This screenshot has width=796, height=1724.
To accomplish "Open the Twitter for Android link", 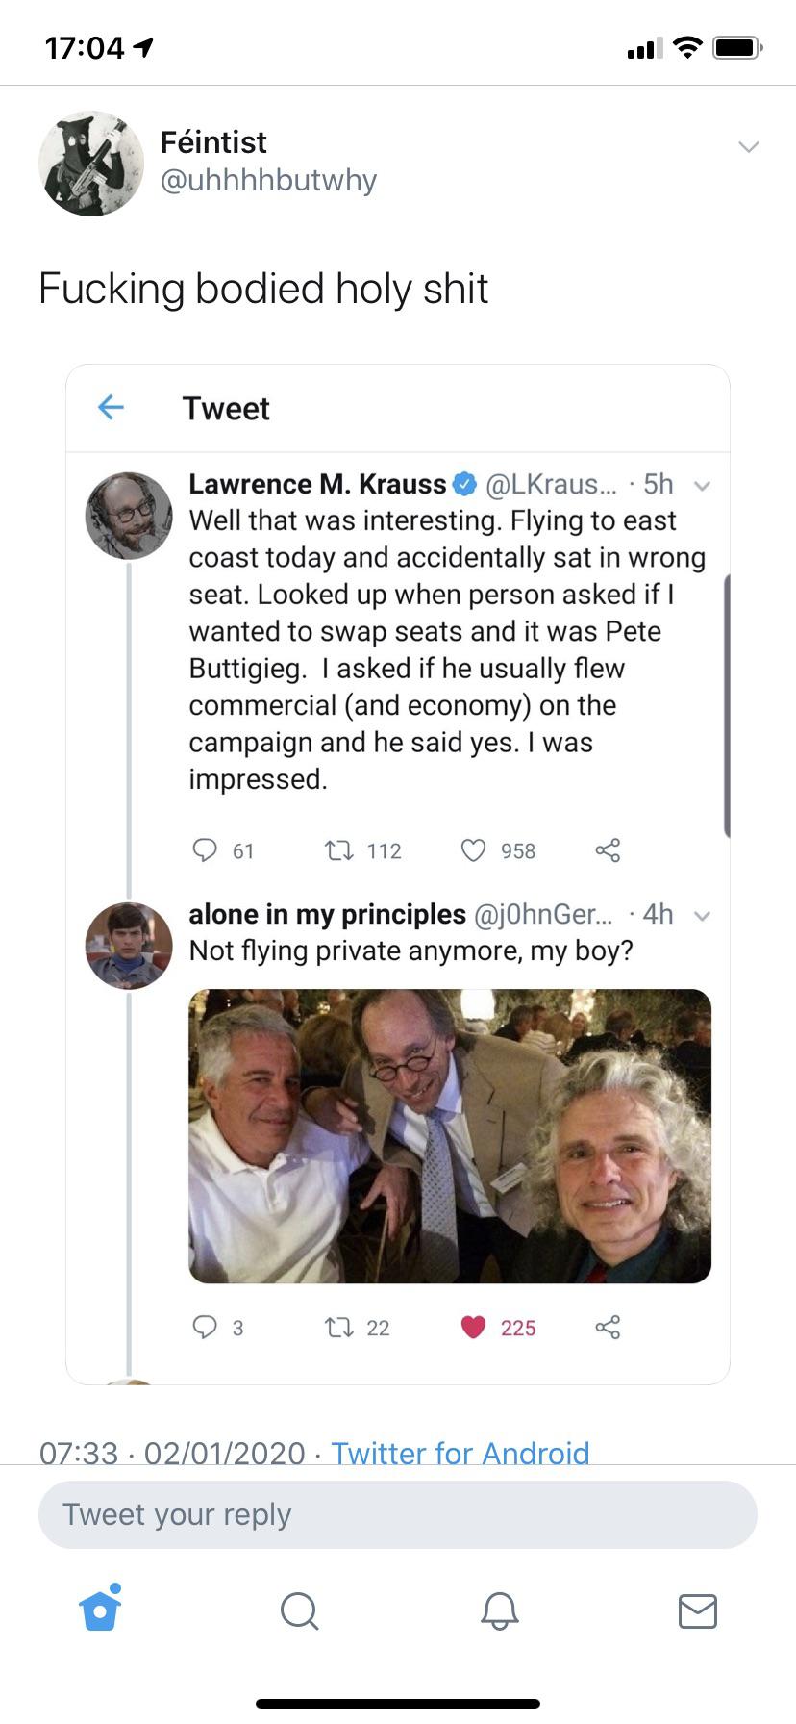I will coord(460,1452).
